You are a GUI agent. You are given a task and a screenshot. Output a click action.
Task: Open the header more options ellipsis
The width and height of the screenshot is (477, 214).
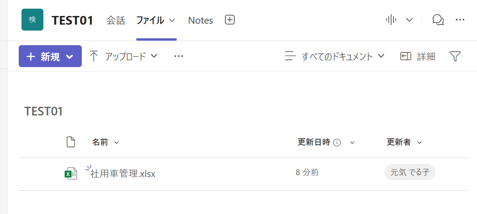pos(460,20)
